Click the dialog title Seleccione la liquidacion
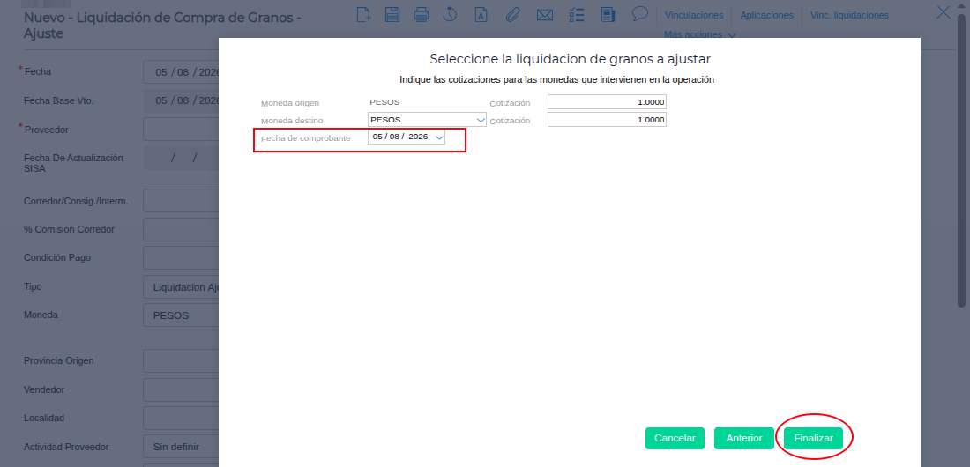Image resolution: width=970 pixels, height=467 pixels. click(570, 59)
